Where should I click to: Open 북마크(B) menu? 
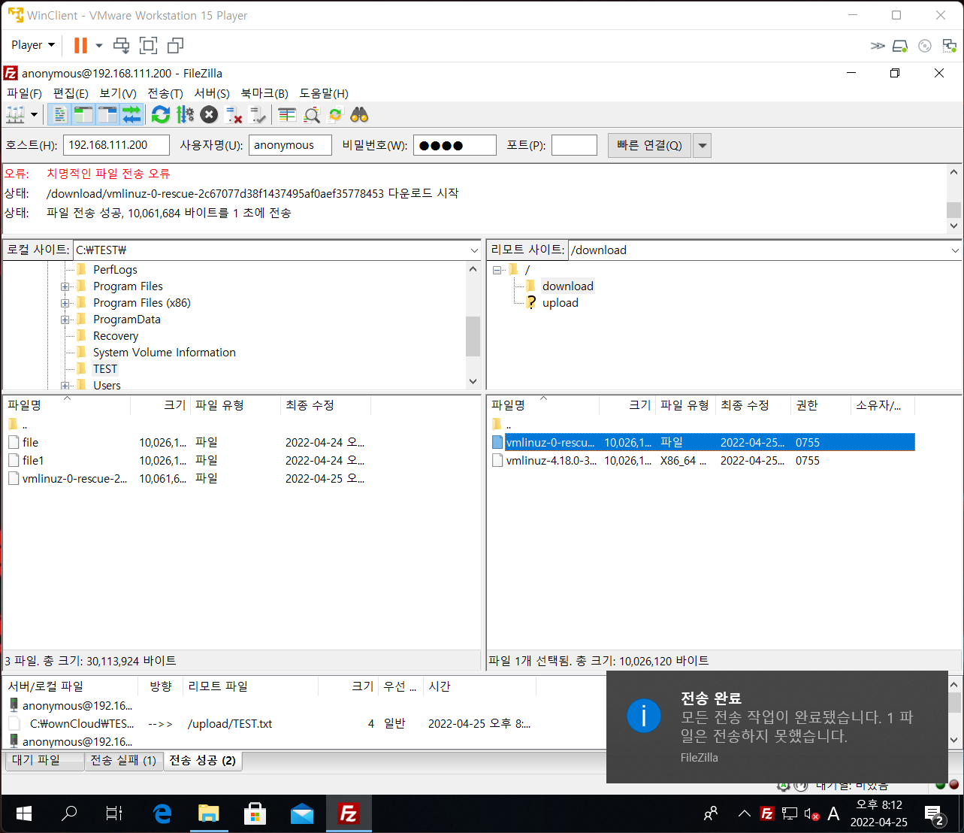(264, 93)
